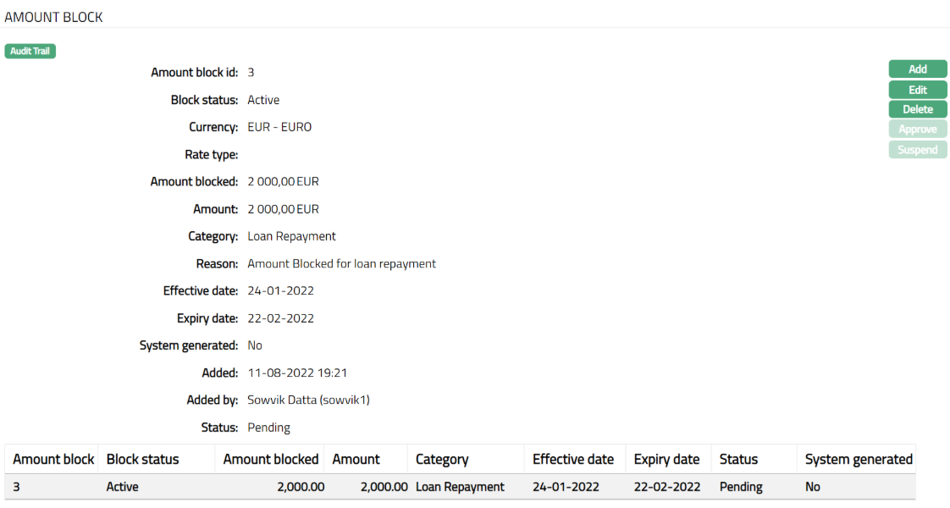Viewport: 950px width, 508px height.
Task: Click the Amount column header in table
Action: pyautogui.click(x=356, y=459)
